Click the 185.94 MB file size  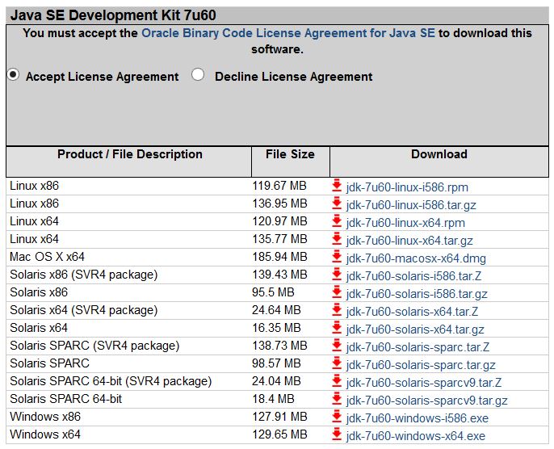(279, 257)
